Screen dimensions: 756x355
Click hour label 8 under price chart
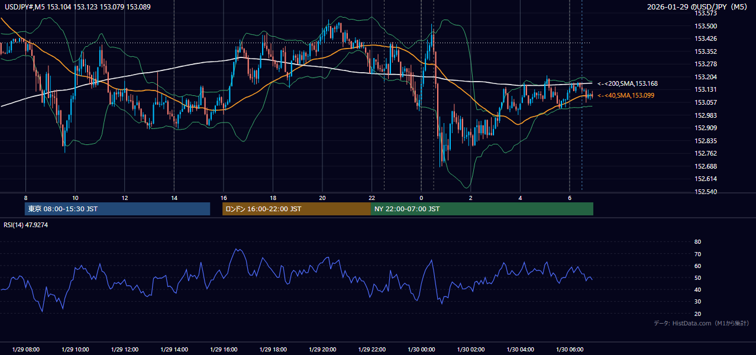(x=25, y=198)
